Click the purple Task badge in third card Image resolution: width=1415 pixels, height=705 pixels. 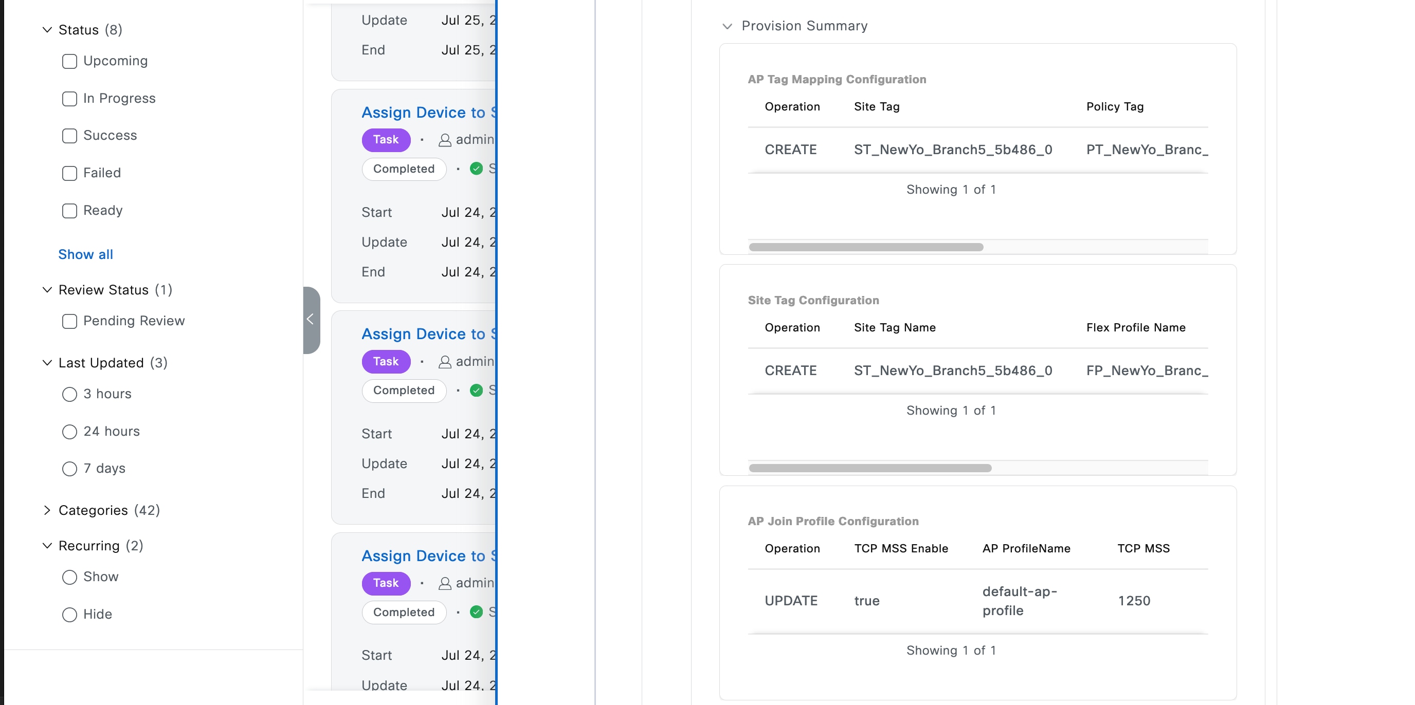[x=386, y=583]
